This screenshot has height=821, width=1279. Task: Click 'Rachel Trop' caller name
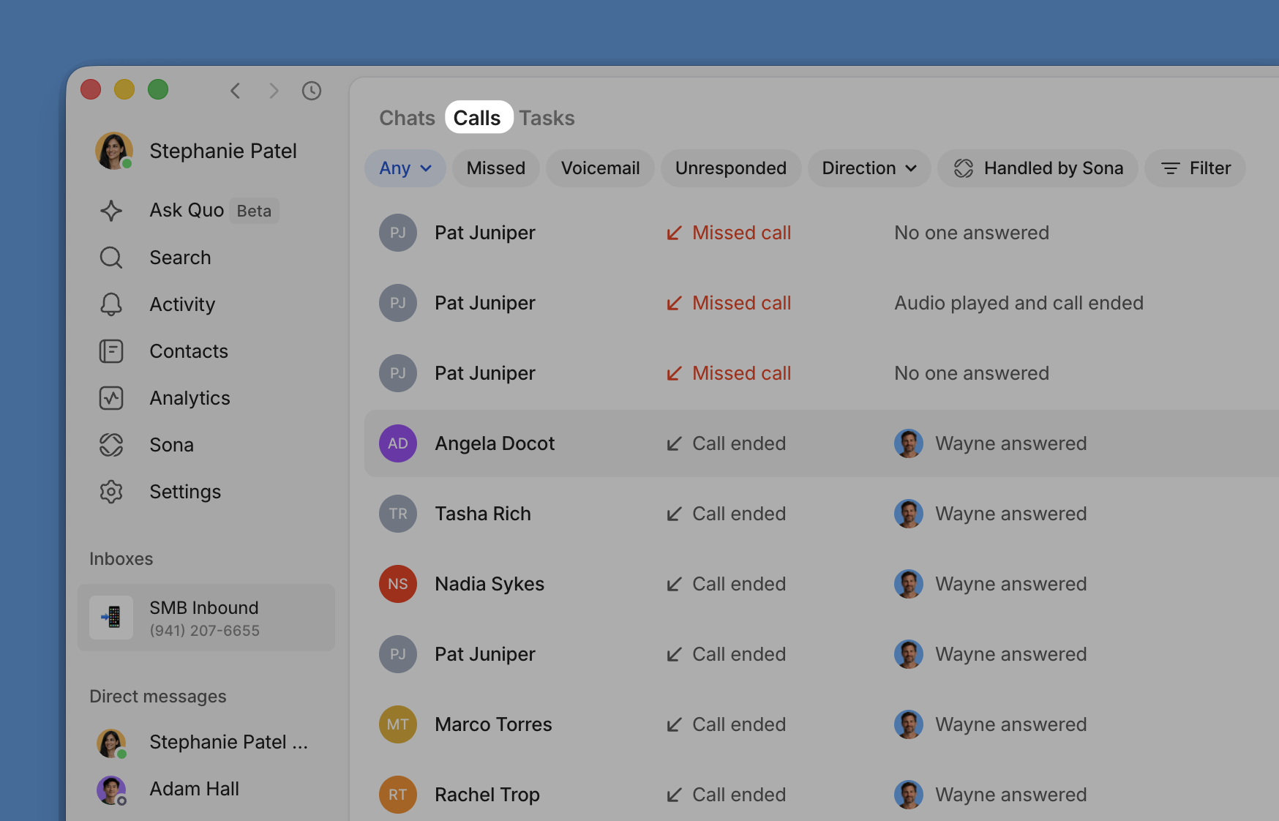coord(487,795)
